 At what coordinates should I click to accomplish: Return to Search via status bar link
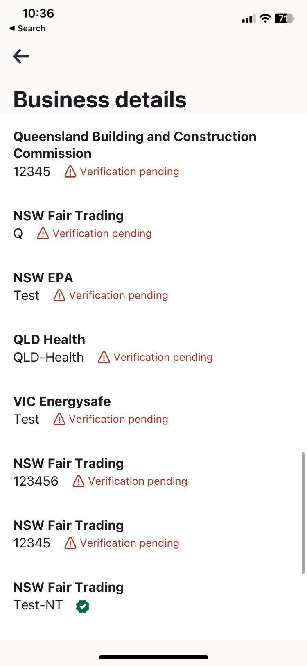point(27,28)
